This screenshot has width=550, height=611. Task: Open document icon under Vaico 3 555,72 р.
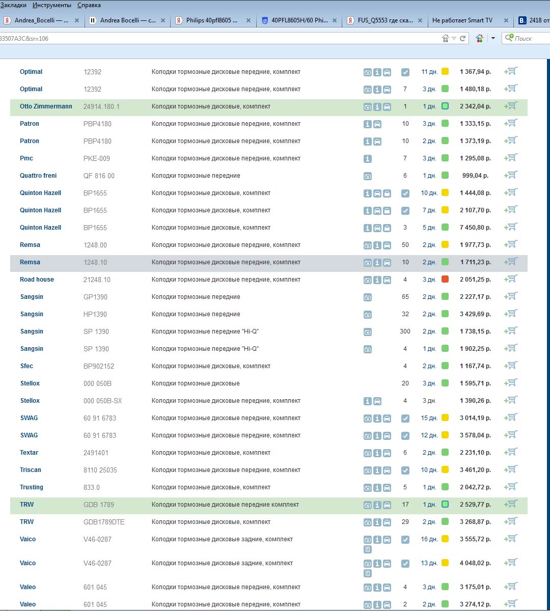coord(368,549)
